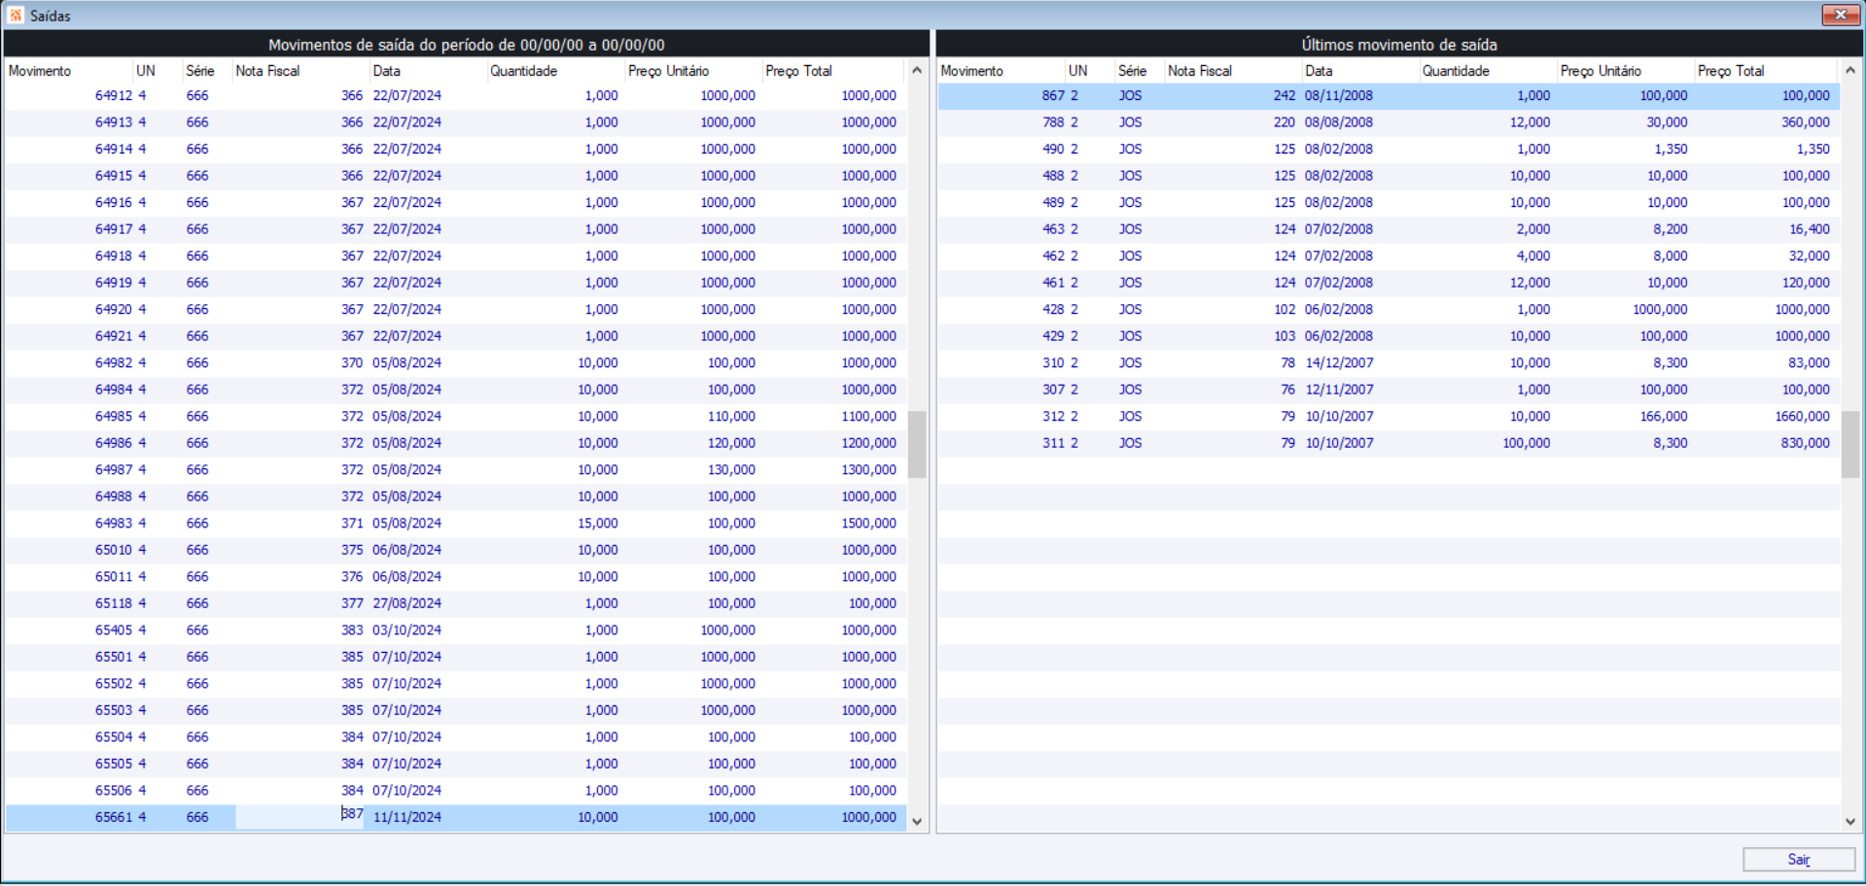Click Série header in Últimos movimento table
Viewport: 1866px width, 886px height.
tap(1141, 71)
